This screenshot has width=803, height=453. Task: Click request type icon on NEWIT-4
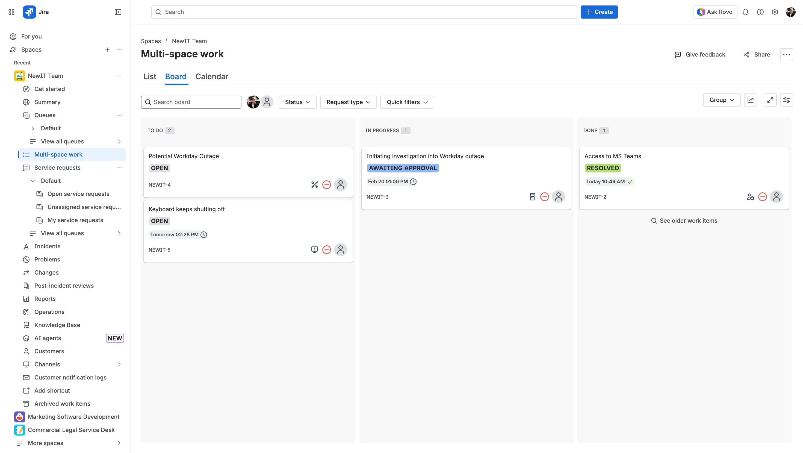tap(315, 185)
